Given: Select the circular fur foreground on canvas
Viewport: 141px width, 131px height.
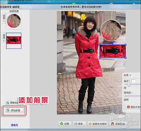Looking at the screenshot, I should click(111, 30).
